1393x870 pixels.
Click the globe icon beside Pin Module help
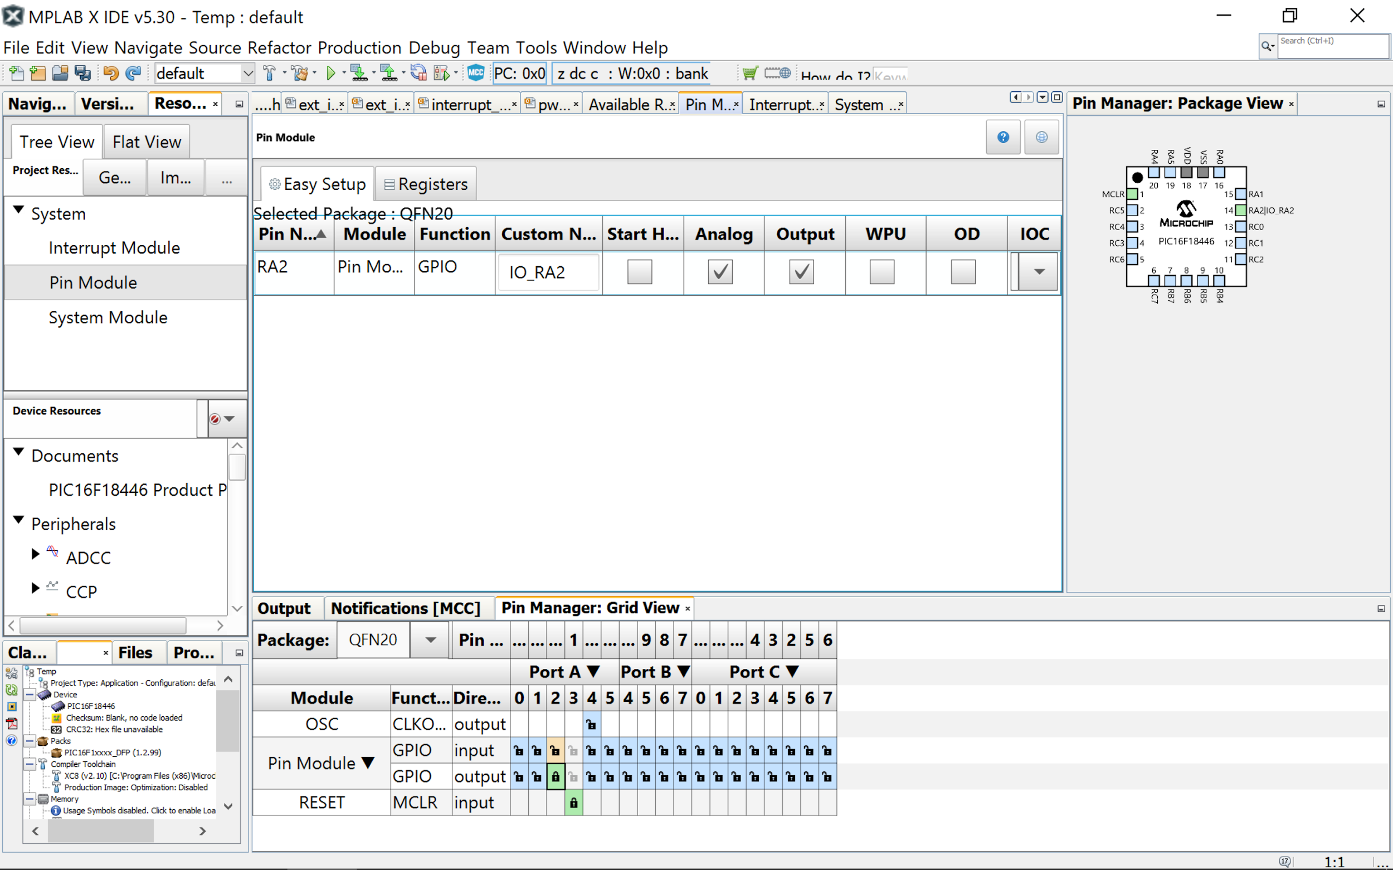point(1041,137)
